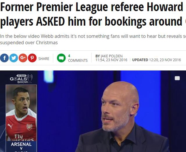Open the green comments bubble icon

point(61,58)
